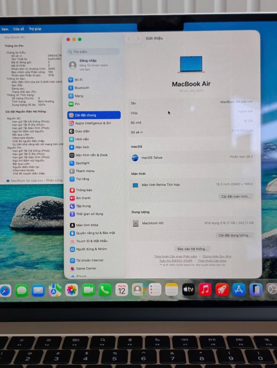Launch Music from the Dock
The height and width of the screenshot is (368, 277).
205,289
